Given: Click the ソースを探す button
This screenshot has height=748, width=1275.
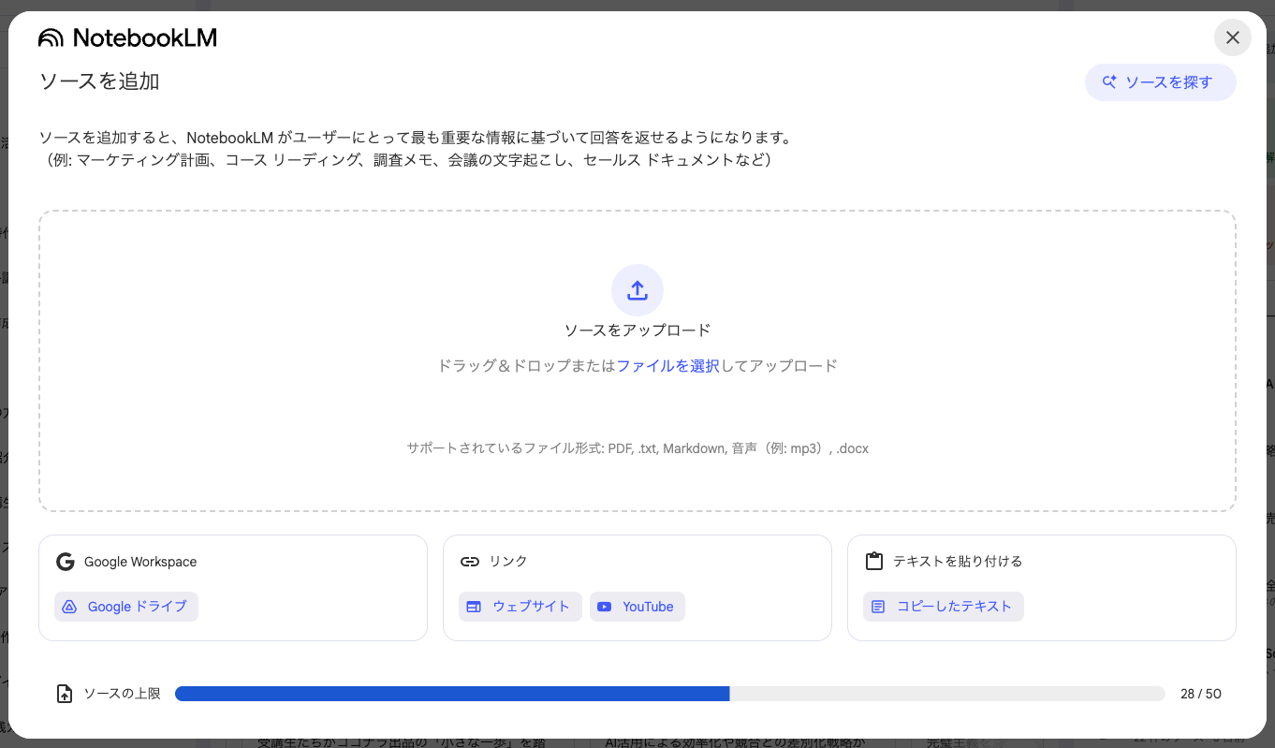Looking at the screenshot, I should tap(1161, 82).
